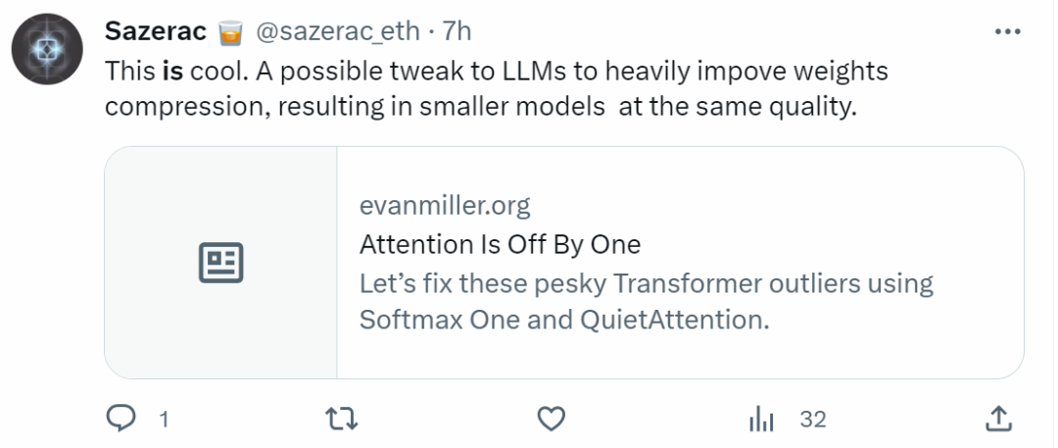Open the tweet by clicking its body text
Screen dimensions: 1058x448
tap(496, 88)
